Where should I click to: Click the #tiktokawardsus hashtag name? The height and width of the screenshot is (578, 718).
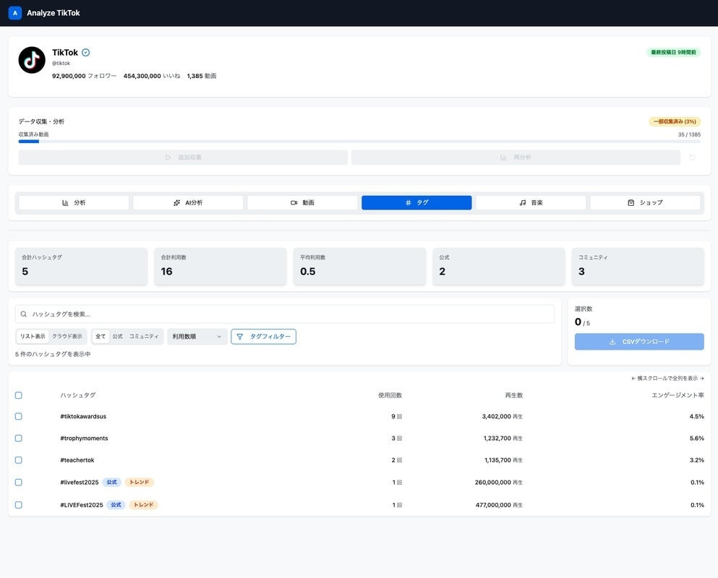pos(83,416)
